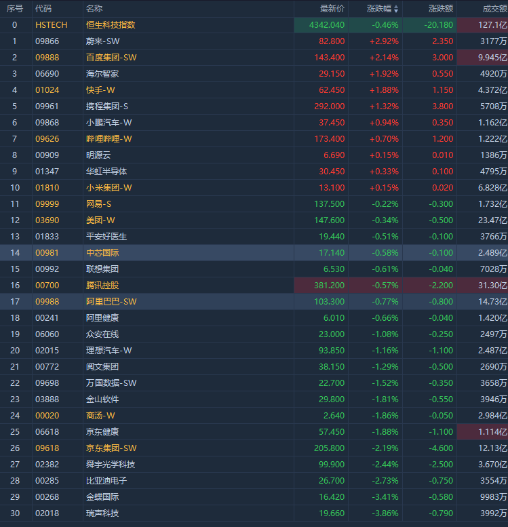Click stock code 00981
This screenshot has width=508, height=527.
[47, 253]
